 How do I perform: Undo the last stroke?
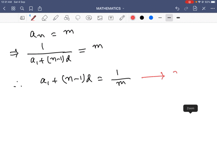point(177,9)
